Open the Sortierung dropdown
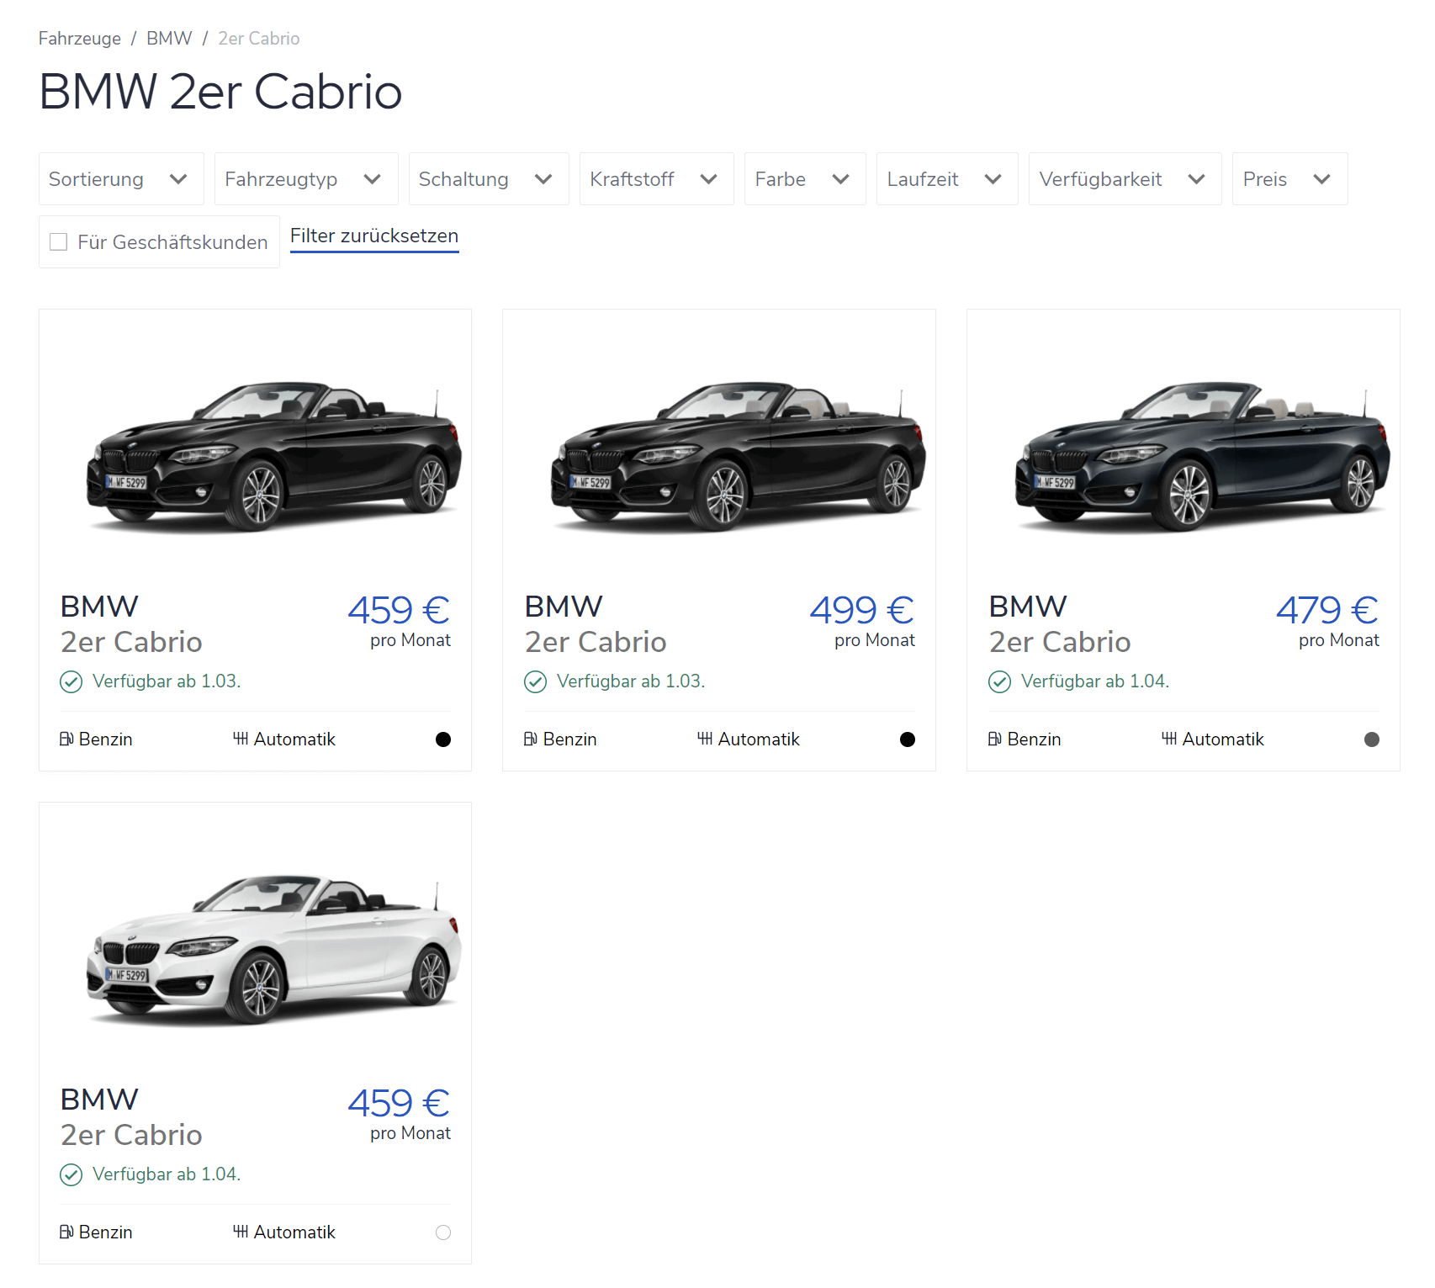Image resolution: width=1435 pixels, height=1288 pixels. coord(121,179)
